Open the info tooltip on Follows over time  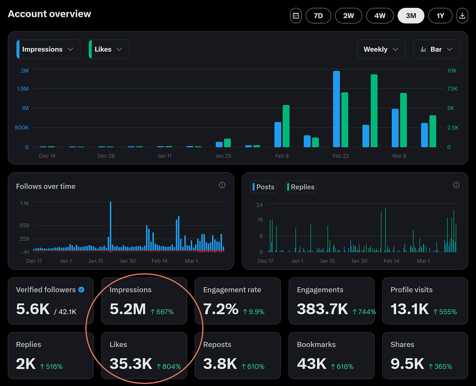point(222,185)
